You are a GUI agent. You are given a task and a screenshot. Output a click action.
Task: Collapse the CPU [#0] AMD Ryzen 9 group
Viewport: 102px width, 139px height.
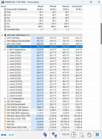click(x=2, y=35)
